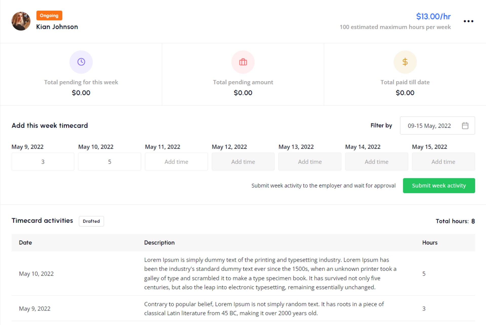Add time for May 11, 2022
486x325 pixels.
coord(176,161)
